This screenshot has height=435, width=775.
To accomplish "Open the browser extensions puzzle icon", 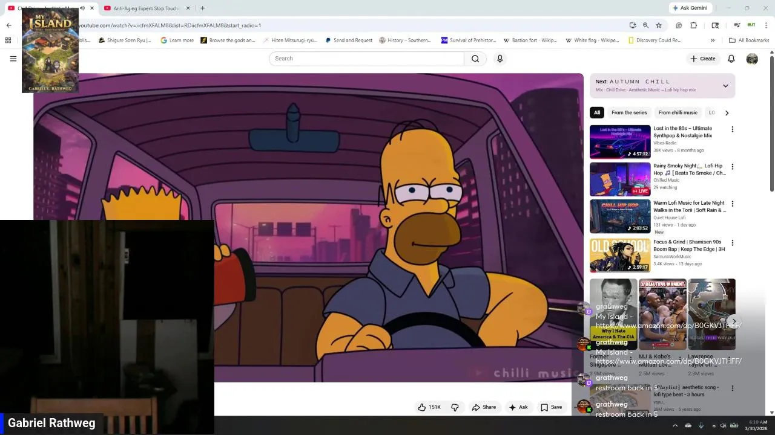I will pyautogui.click(x=694, y=25).
